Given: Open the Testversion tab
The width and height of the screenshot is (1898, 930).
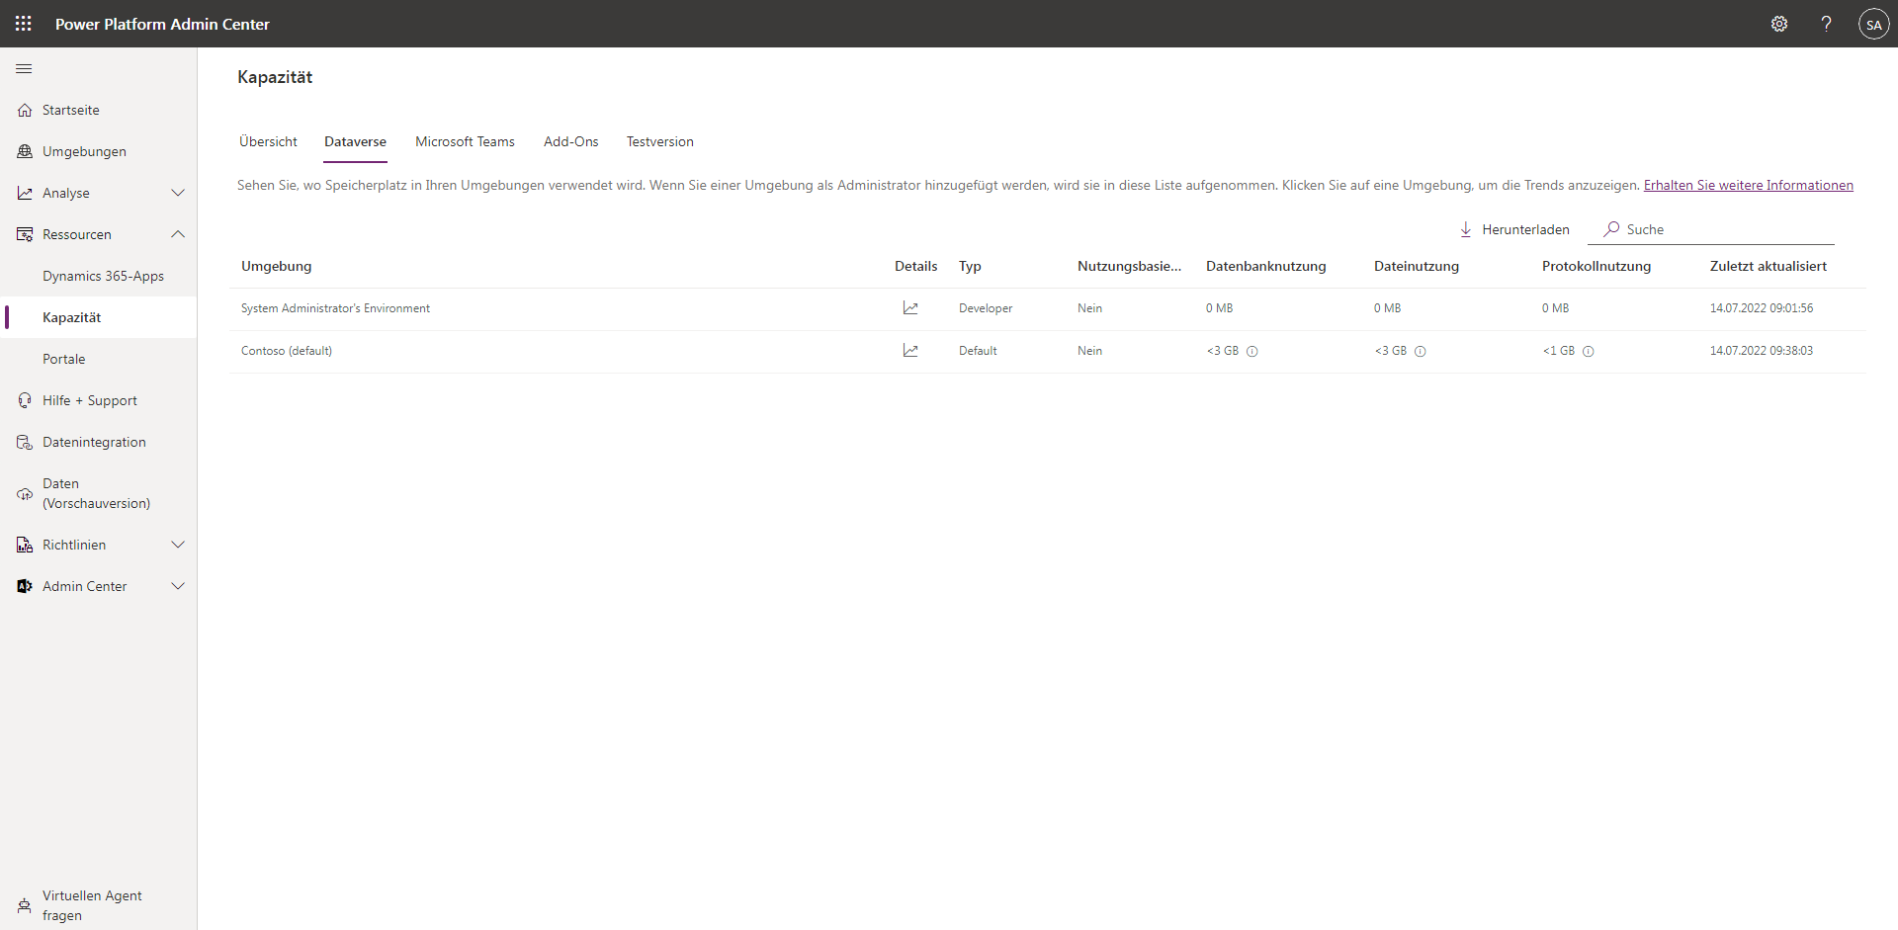Looking at the screenshot, I should tap(660, 141).
